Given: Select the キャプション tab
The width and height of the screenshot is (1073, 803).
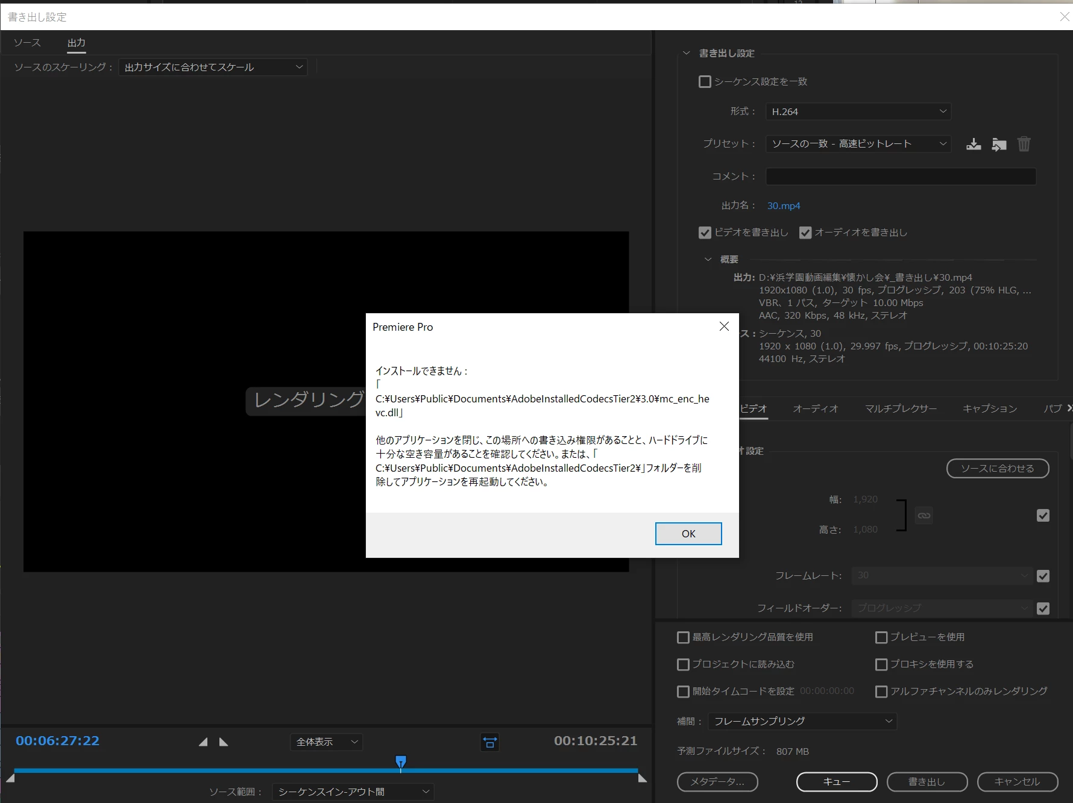Looking at the screenshot, I should 990,408.
